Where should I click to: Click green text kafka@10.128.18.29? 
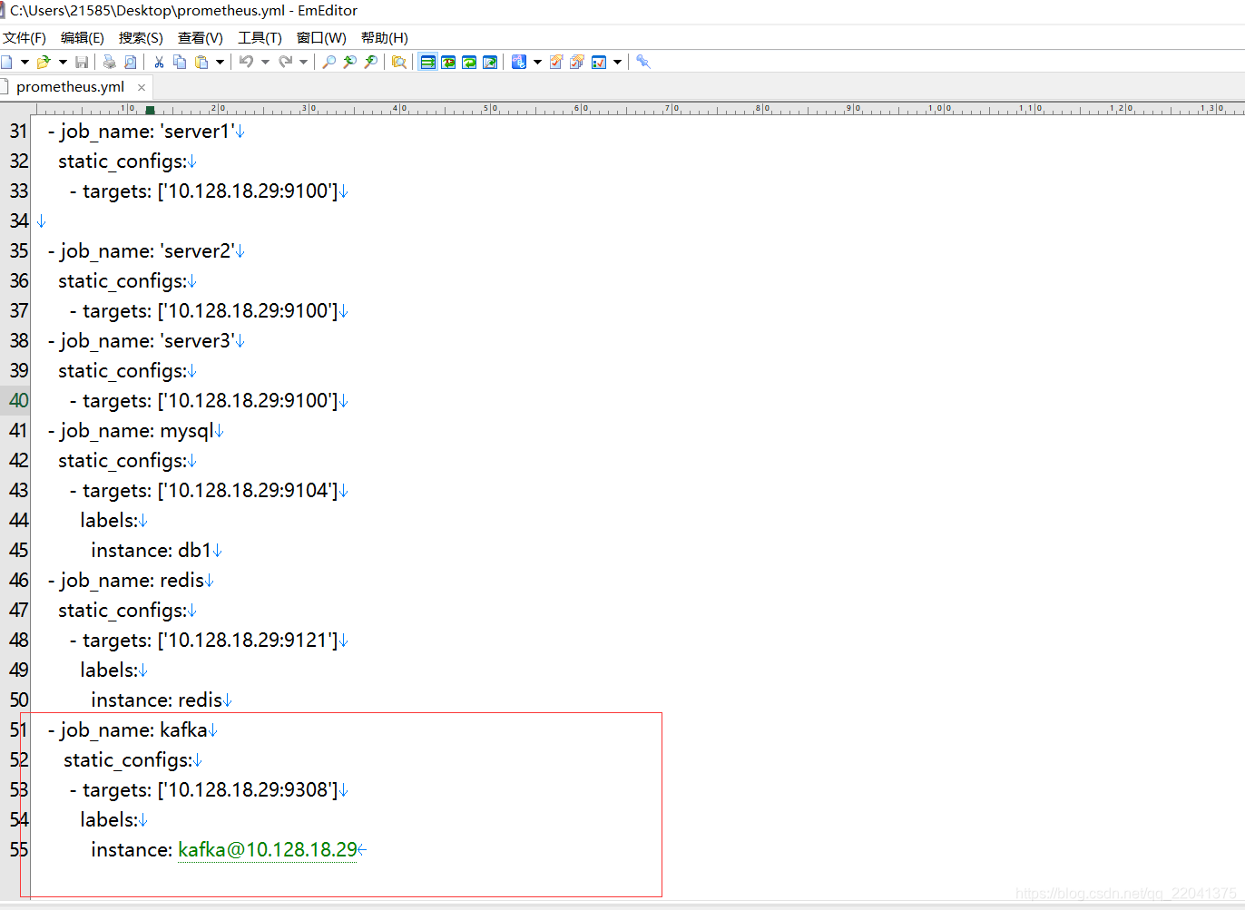268,849
